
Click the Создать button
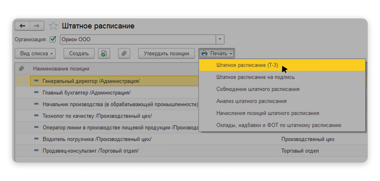pos(79,54)
